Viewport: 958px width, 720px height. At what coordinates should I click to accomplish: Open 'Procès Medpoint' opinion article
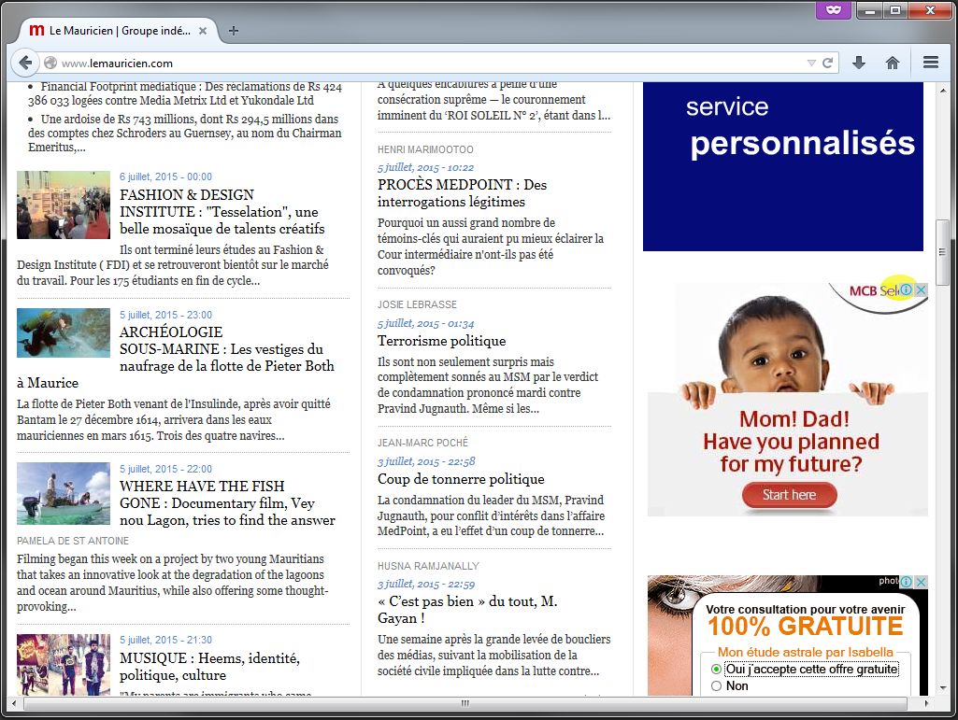[x=462, y=193]
